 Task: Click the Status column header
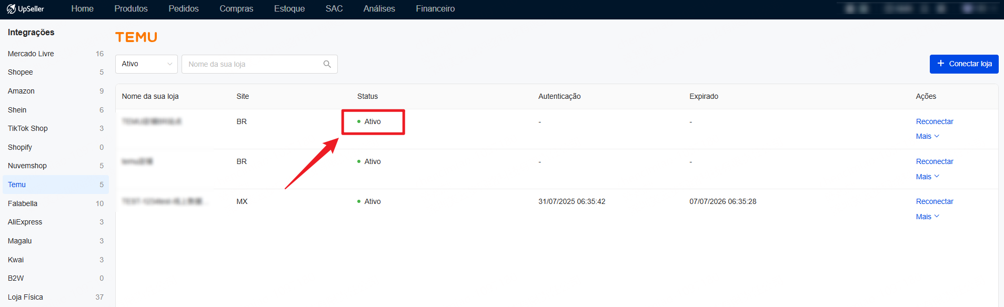pyautogui.click(x=367, y=96)
